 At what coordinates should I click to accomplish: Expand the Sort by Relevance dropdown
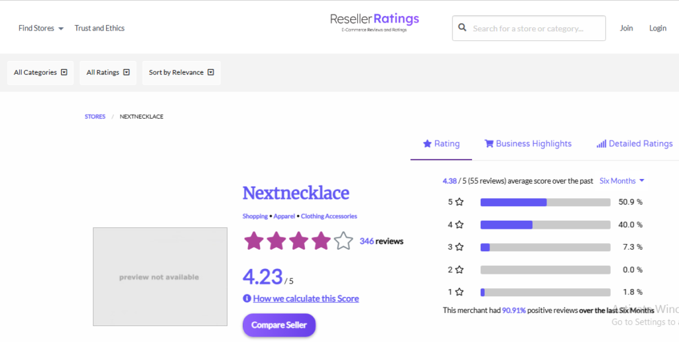click(x=181, y=72)
